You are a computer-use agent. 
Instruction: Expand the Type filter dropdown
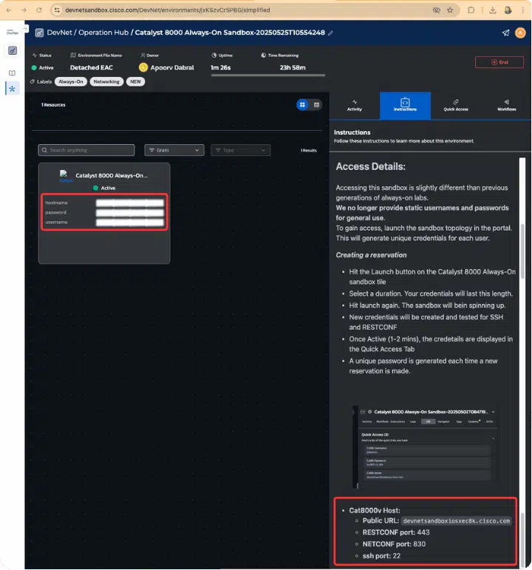click(x=240, y=150)
